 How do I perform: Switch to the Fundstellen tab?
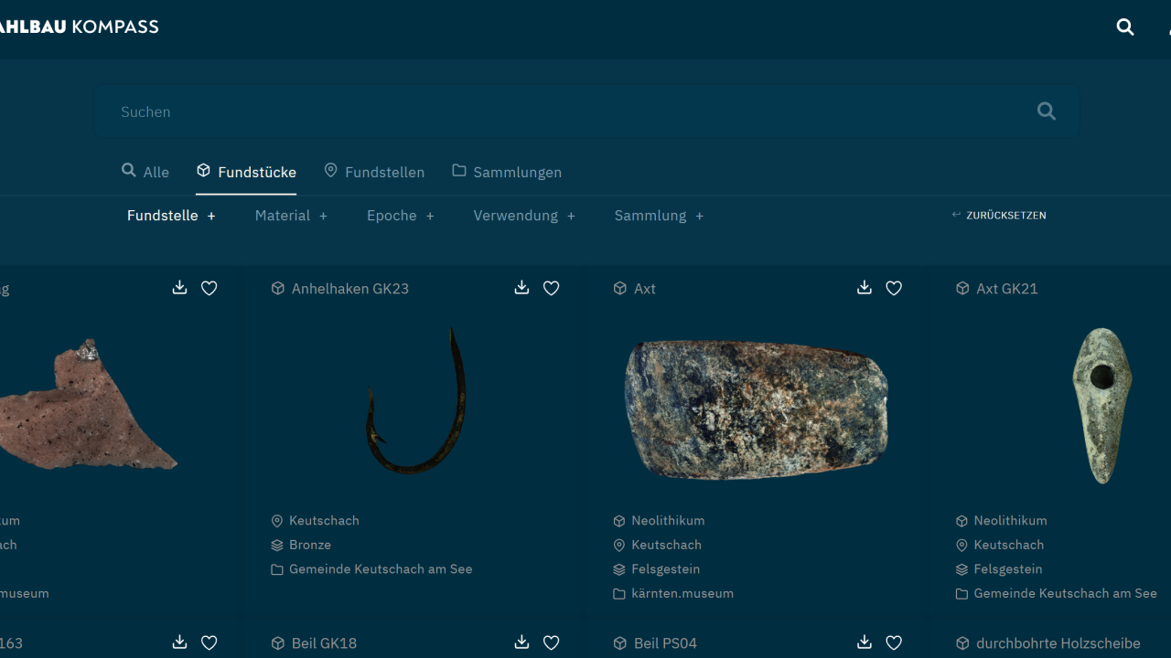point(374,172)
